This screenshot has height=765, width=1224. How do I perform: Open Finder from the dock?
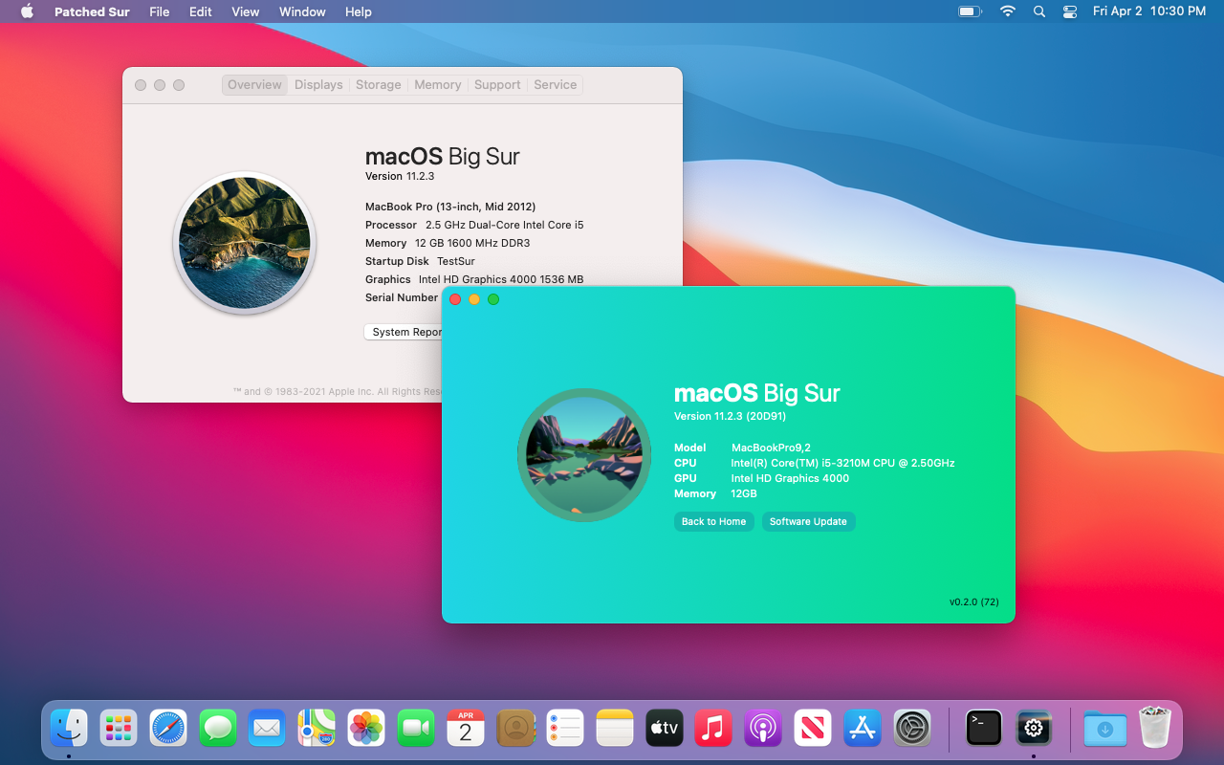click(69, 729)
